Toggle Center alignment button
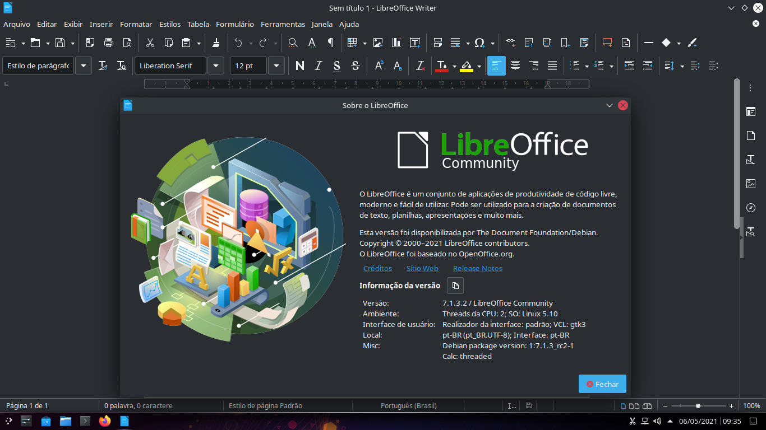The width and height of the screenshot is (766, 430). click(515, 66)
